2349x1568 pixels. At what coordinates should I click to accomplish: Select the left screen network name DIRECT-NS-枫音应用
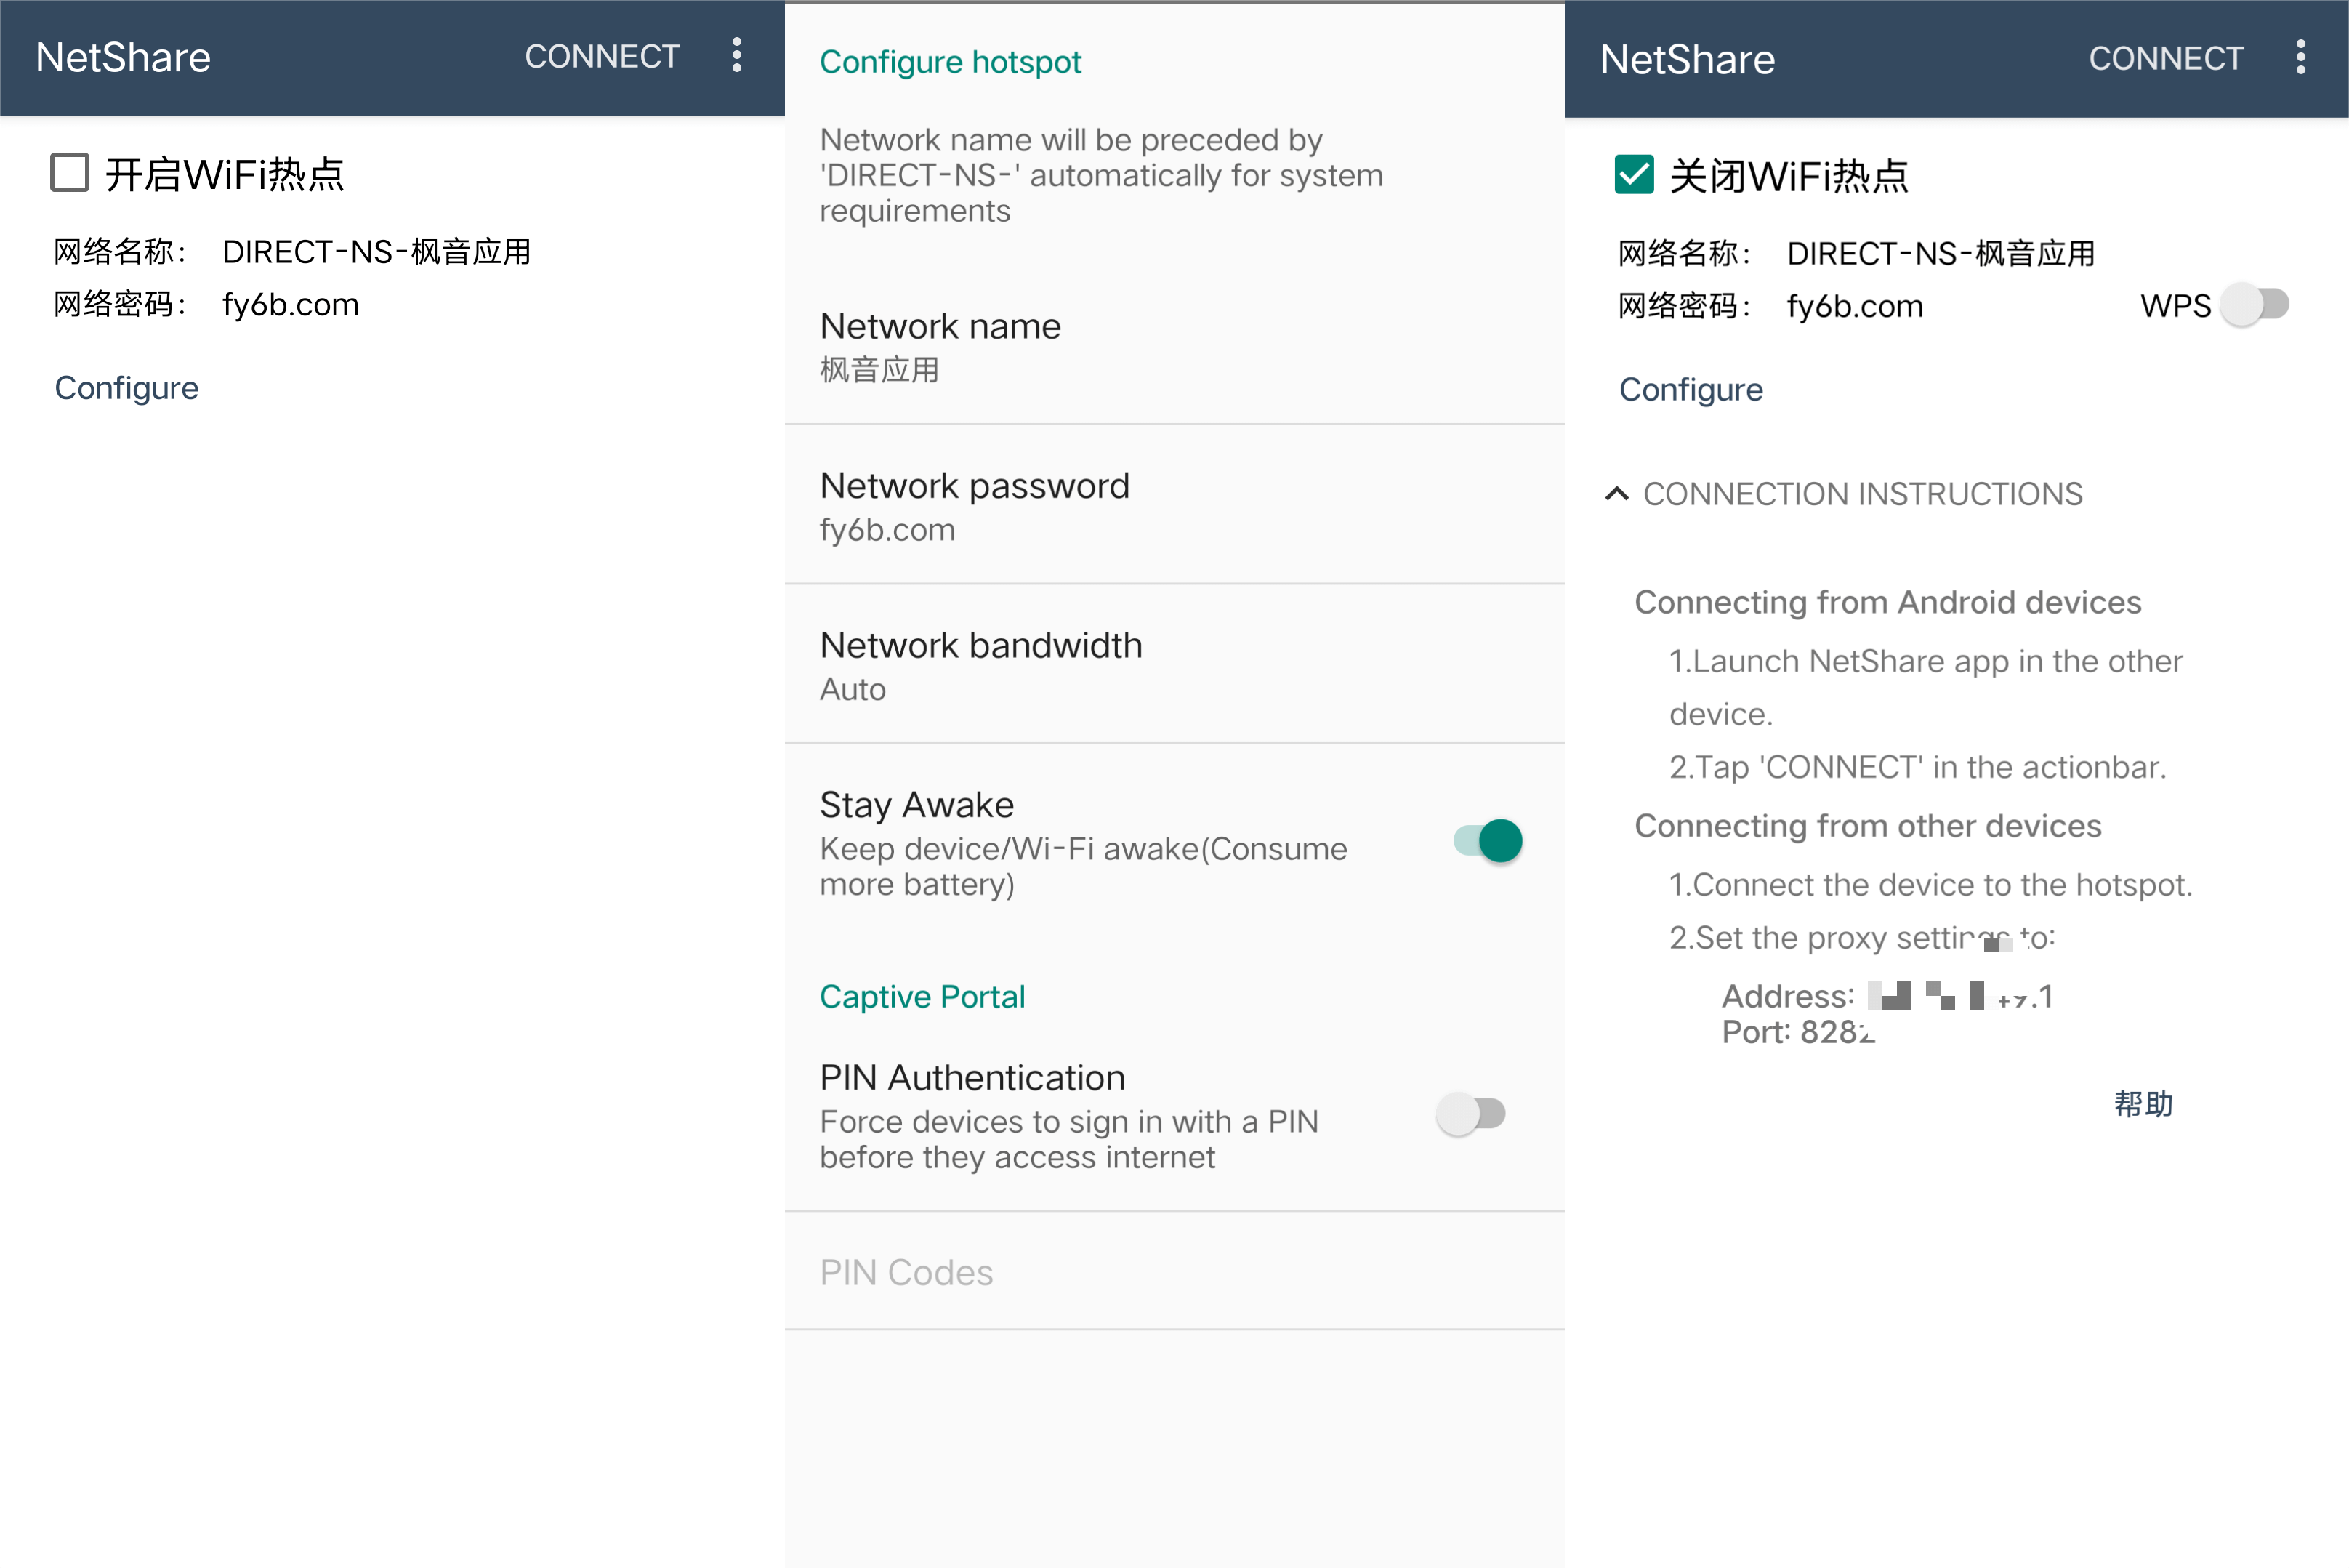coord(376,251)
